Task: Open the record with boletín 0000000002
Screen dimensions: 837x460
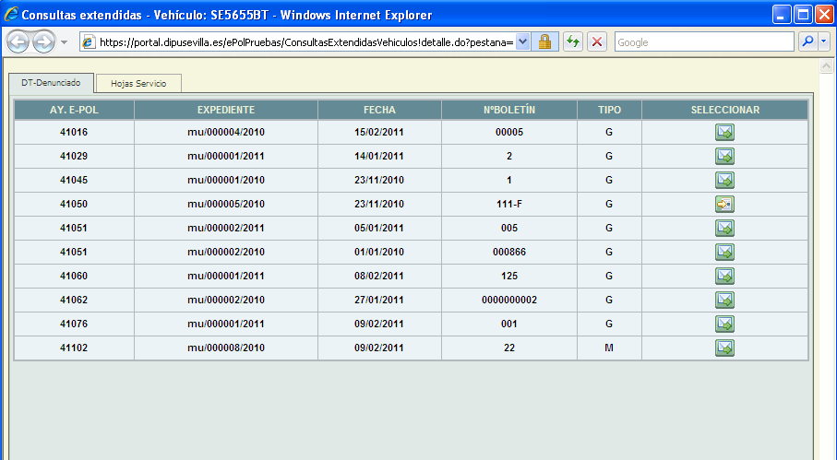Action: (724, 301)
